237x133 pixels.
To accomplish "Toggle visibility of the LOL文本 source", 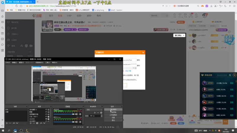I will (46, 119).
